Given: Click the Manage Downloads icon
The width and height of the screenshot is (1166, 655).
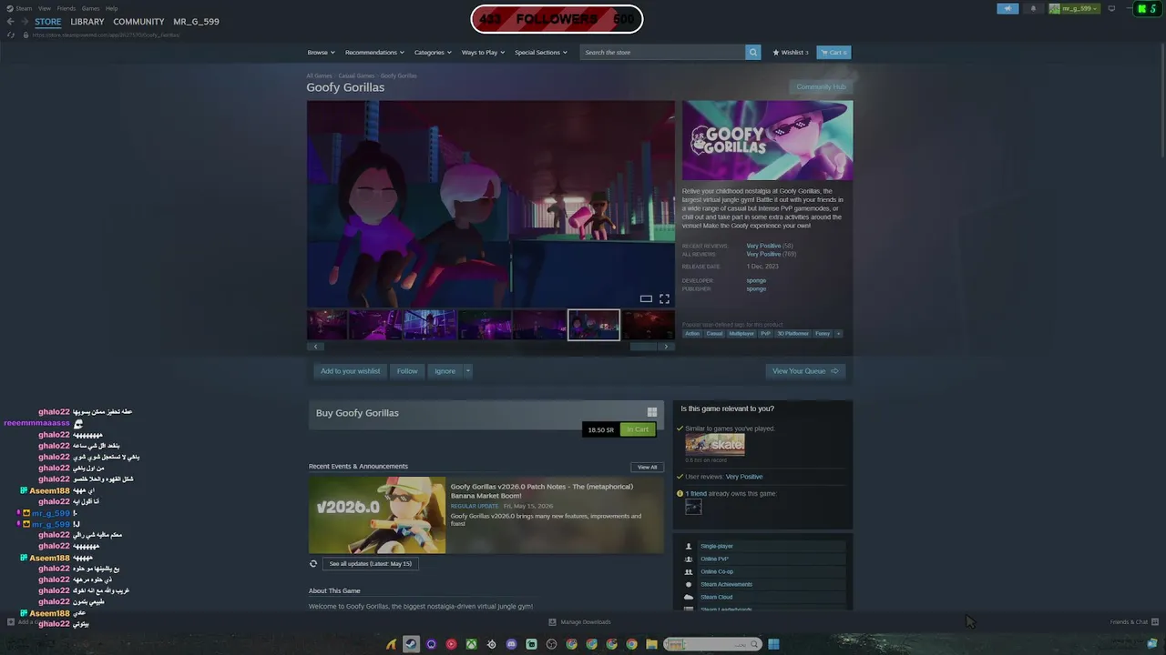Looking at the screenshot, I should pyautogui.click(x=552, y=622).
